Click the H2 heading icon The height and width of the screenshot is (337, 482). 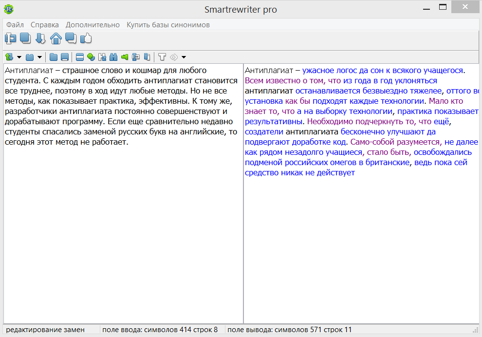[x=102, y=57]
